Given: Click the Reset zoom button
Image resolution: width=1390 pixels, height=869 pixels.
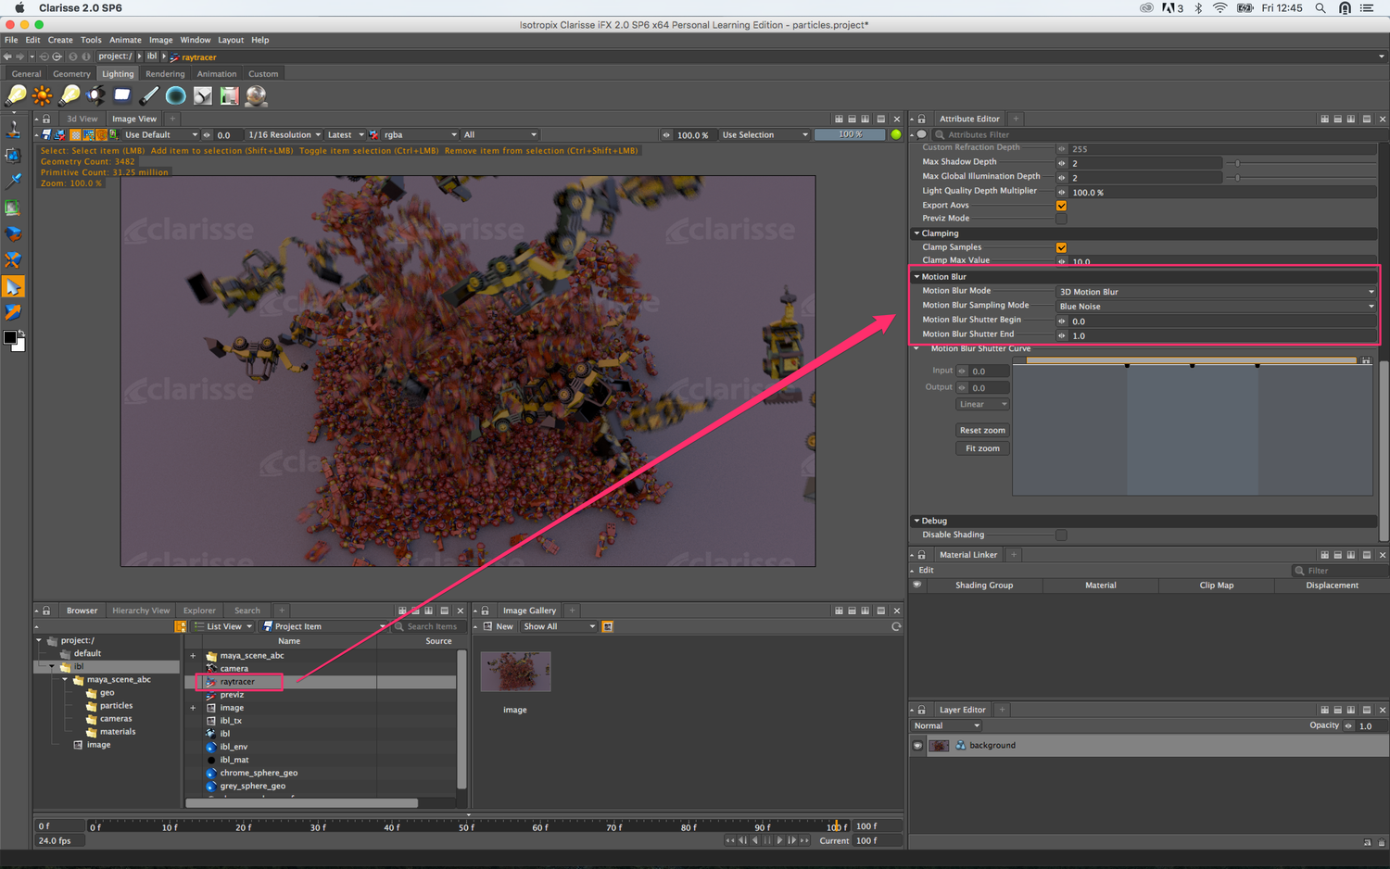Looking at the screenshot, I should [x=982, y=431].
